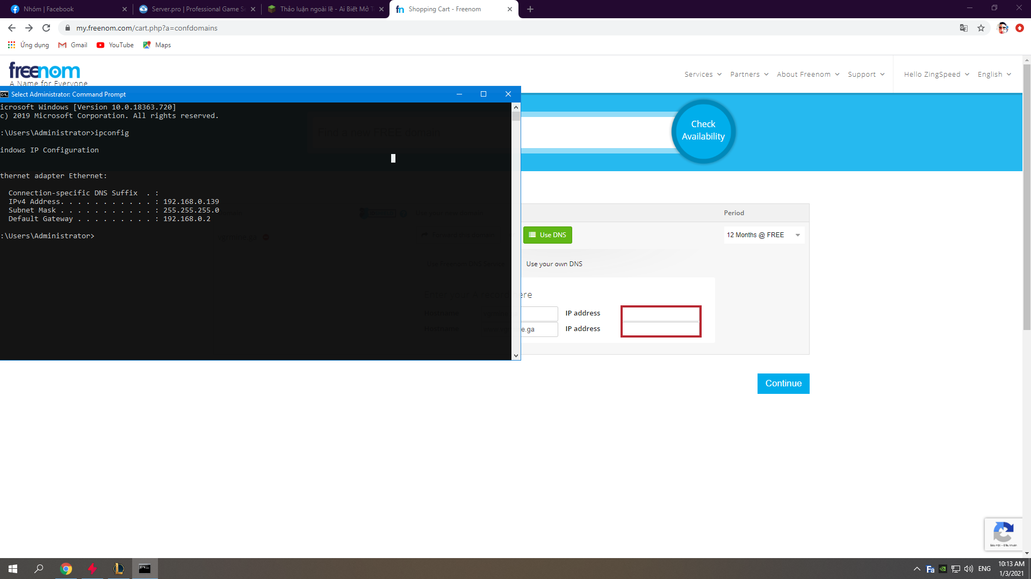
Task: Click the Command Prompt scroll up arrow
Action: tap(516, 107)
